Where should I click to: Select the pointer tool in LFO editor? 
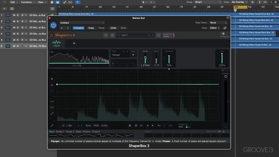[52, 78]
